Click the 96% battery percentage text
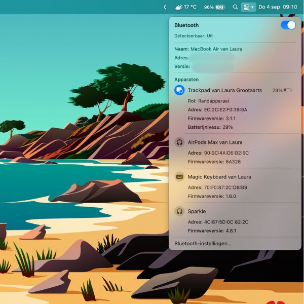 [209, 8]
